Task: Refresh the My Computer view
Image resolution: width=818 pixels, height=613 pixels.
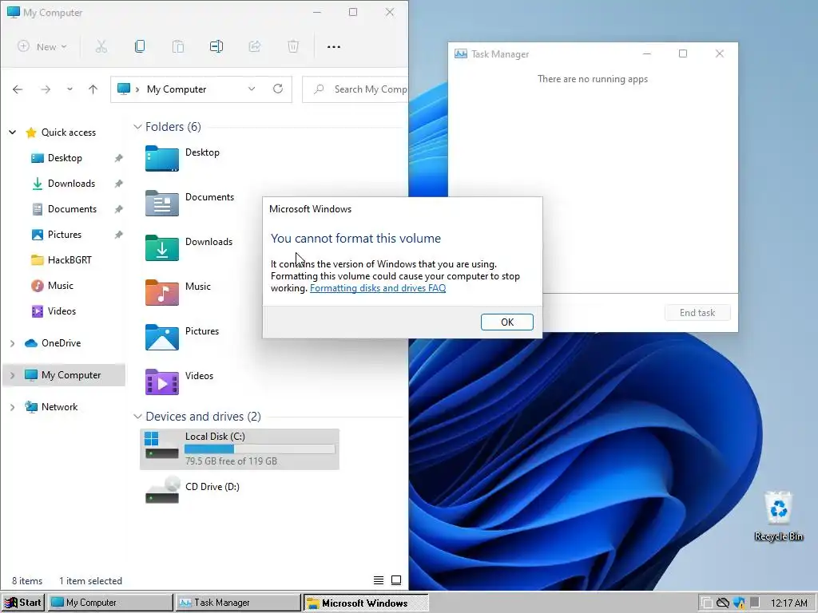Action: point(277,89)
